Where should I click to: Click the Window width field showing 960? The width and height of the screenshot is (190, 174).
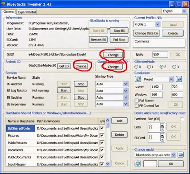click(x=157, y=94)
